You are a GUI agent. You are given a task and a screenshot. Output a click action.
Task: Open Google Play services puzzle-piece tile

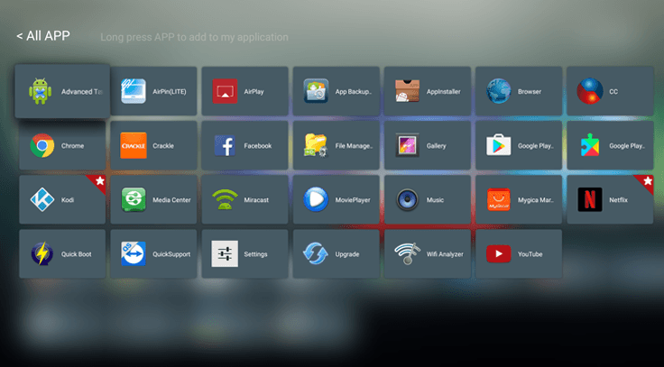coord(610,145)
